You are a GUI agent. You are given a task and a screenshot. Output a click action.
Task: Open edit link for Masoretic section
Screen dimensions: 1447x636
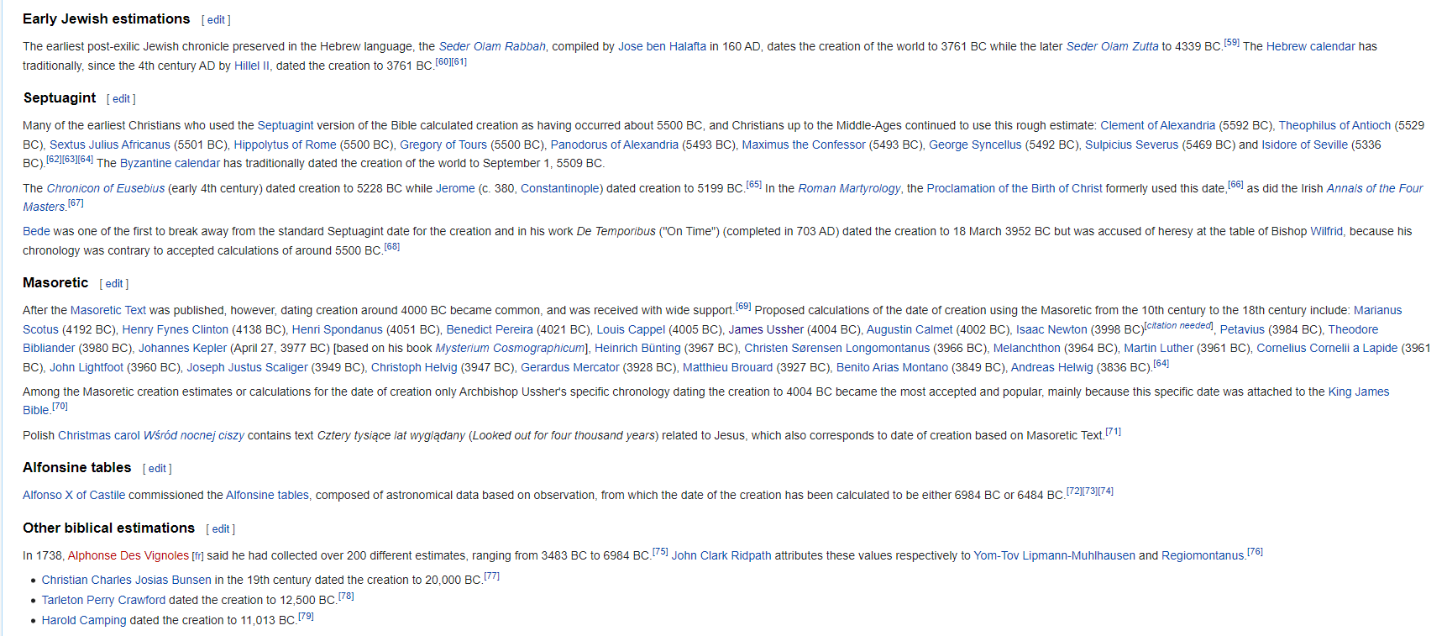pos(114,284)
